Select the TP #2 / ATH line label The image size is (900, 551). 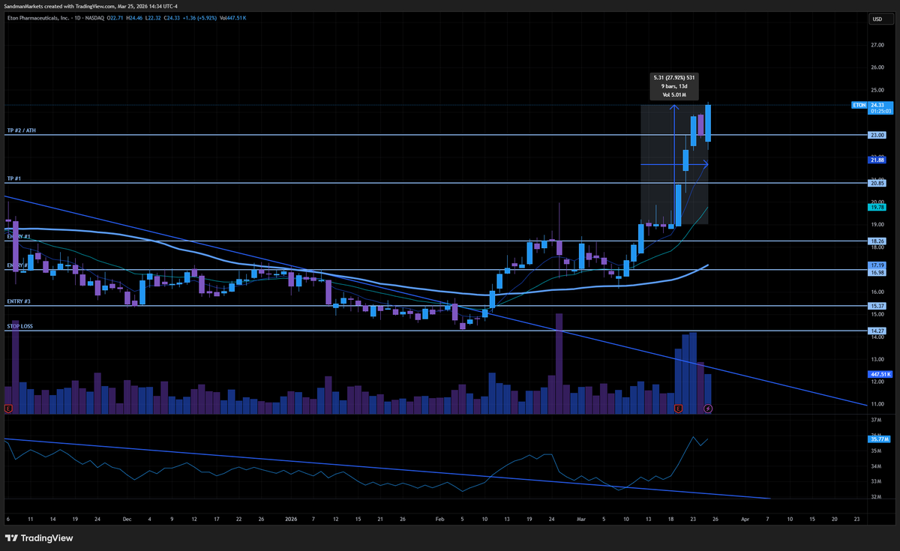coord(21,130)
